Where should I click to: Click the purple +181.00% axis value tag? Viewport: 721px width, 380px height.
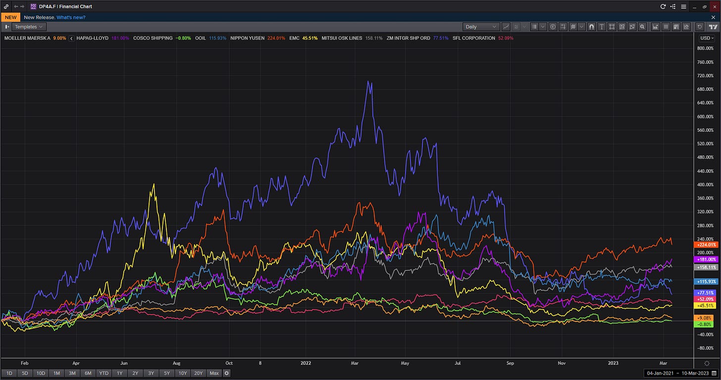[705, 259]
